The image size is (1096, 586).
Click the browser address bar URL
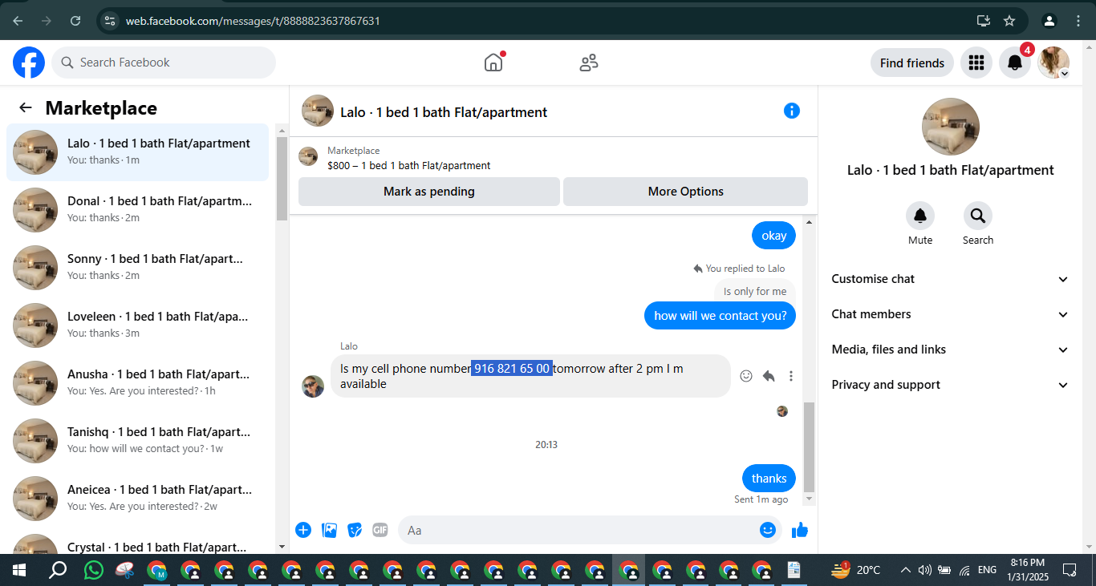pyautogui.click(x=253, y=21)
